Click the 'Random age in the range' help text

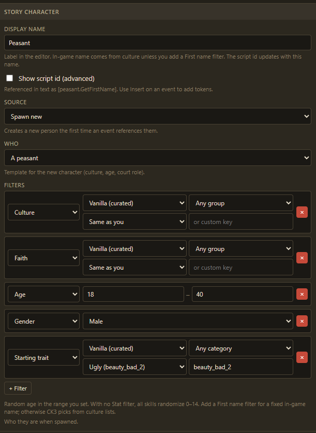tap(155, 408)
